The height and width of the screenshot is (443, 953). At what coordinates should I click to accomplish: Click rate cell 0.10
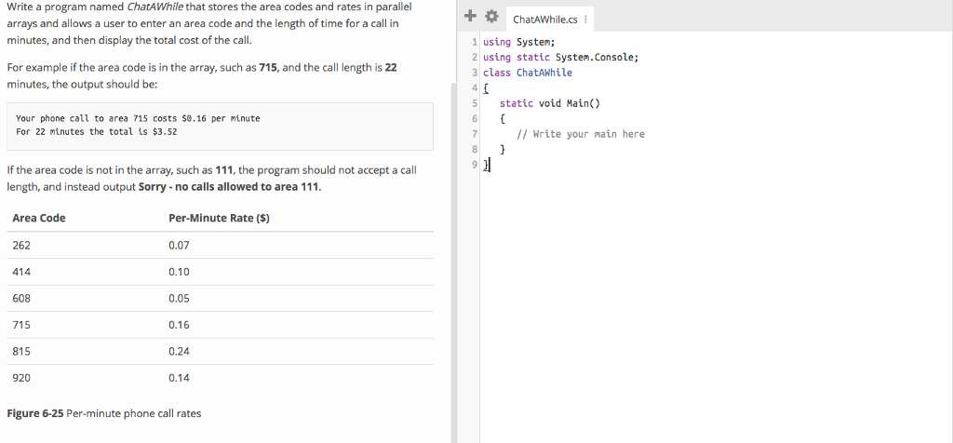pyautogui.click(x=180, y=273)
